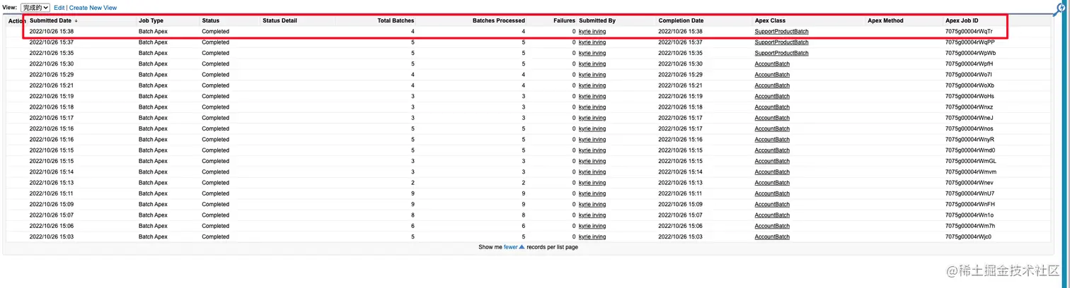Click the Edit view link
Screen dimensions: 1070x288
(x=59, y=8)
